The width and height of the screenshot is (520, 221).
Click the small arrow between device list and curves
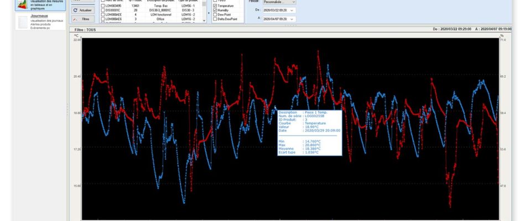point(209,13)
